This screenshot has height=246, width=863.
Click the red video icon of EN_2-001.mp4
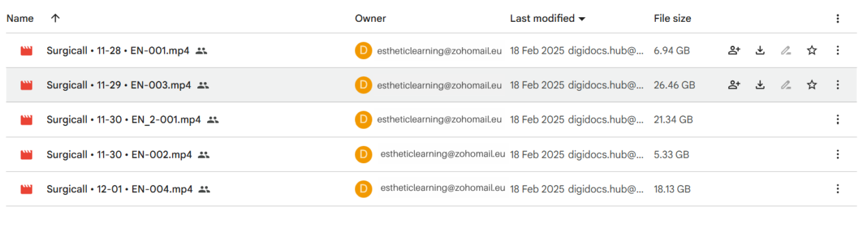tap(27, 120)
